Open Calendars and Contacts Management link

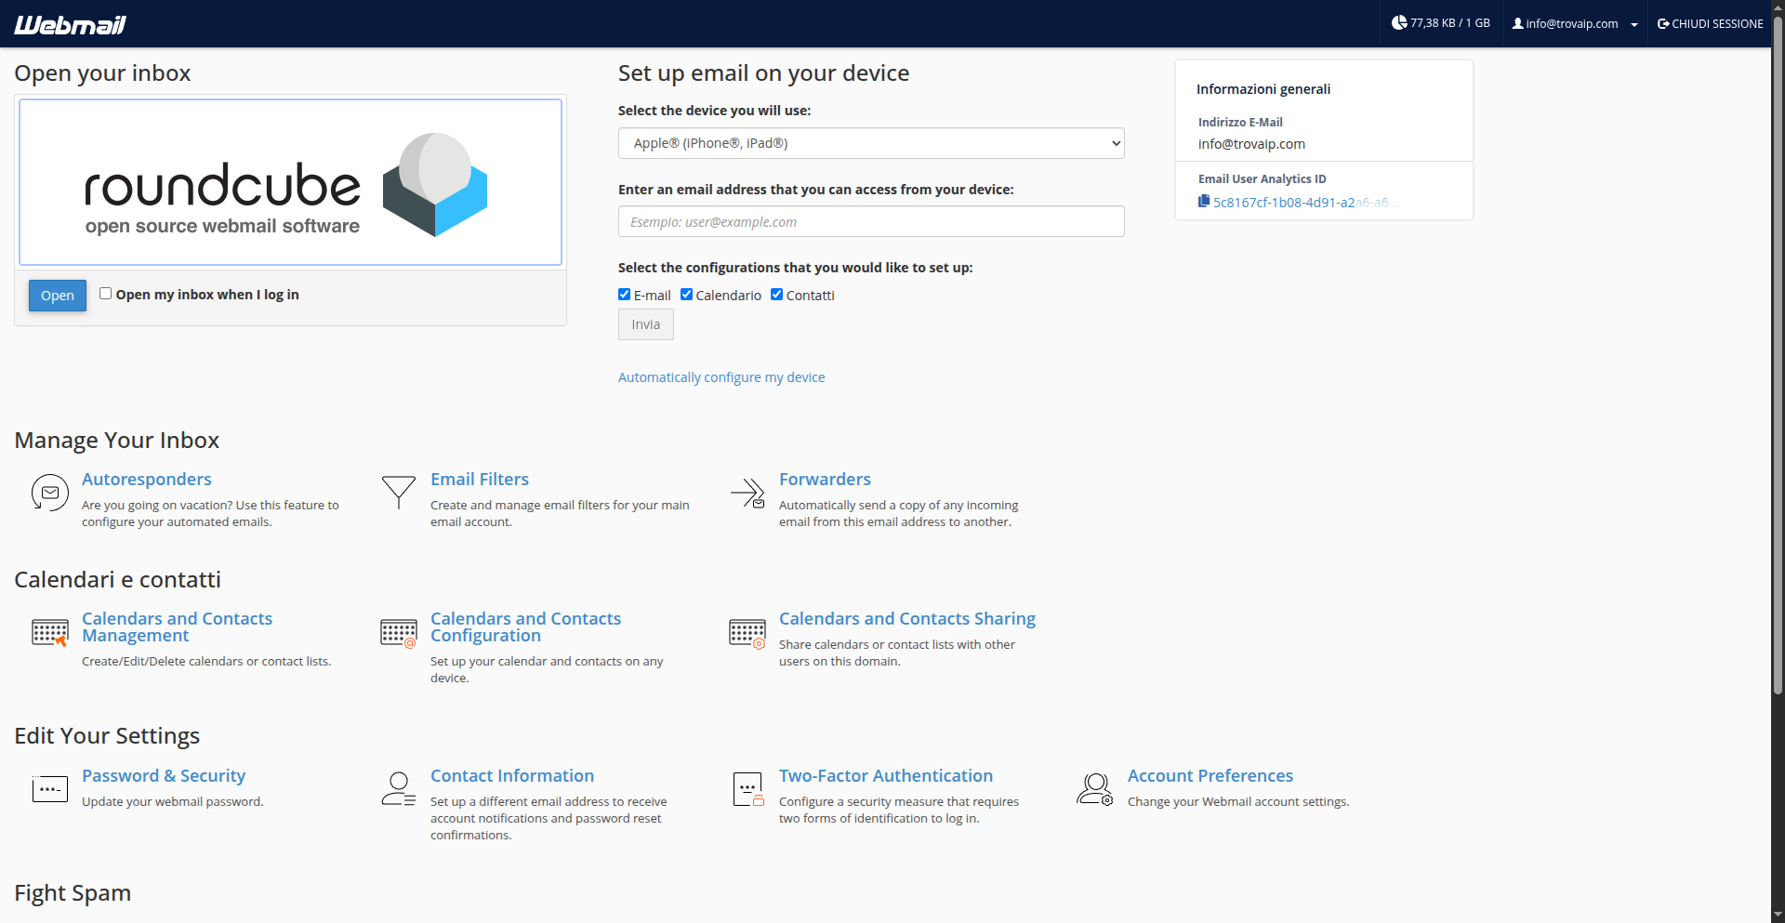tap(177, 627)
